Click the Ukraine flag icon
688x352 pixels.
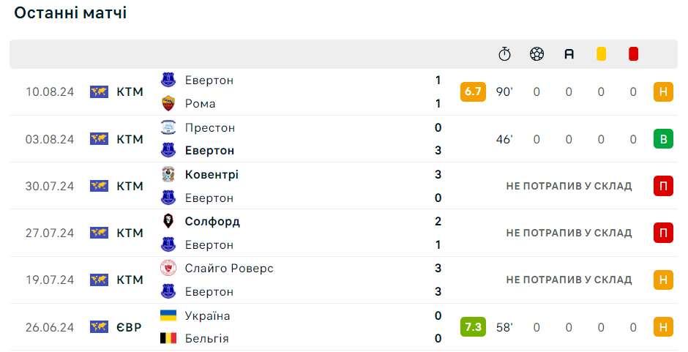coord(168,315)
